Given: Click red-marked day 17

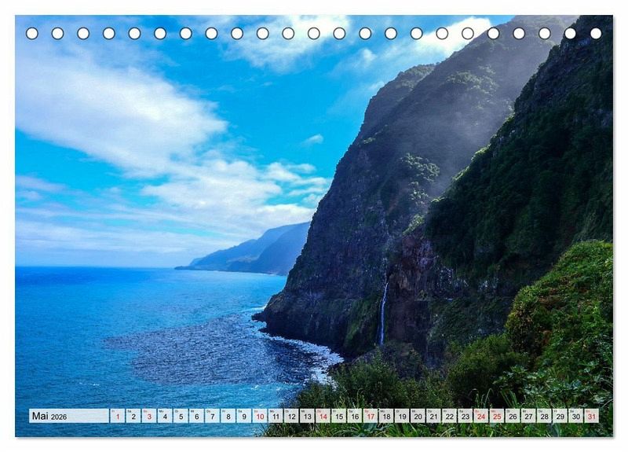Looking at the screenshot, I should (370, 416).
